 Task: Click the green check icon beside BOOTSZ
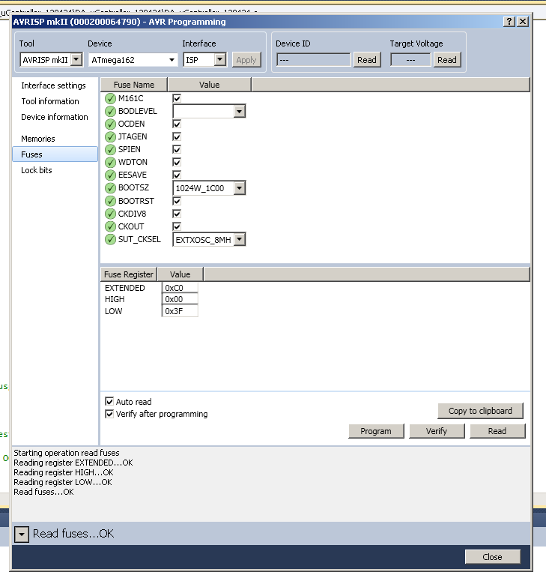[x=110, y=188]
